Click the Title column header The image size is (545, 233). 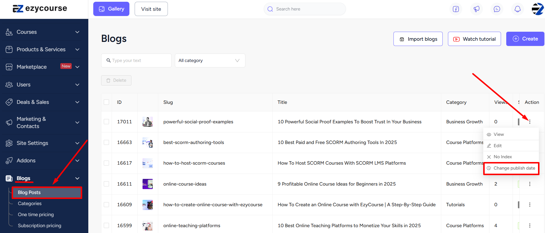coord(282,102)
